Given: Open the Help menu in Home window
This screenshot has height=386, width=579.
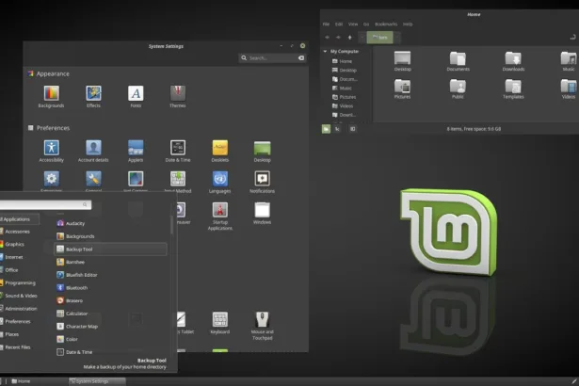Looking at the screenshot, I should (x=408, y=24).
